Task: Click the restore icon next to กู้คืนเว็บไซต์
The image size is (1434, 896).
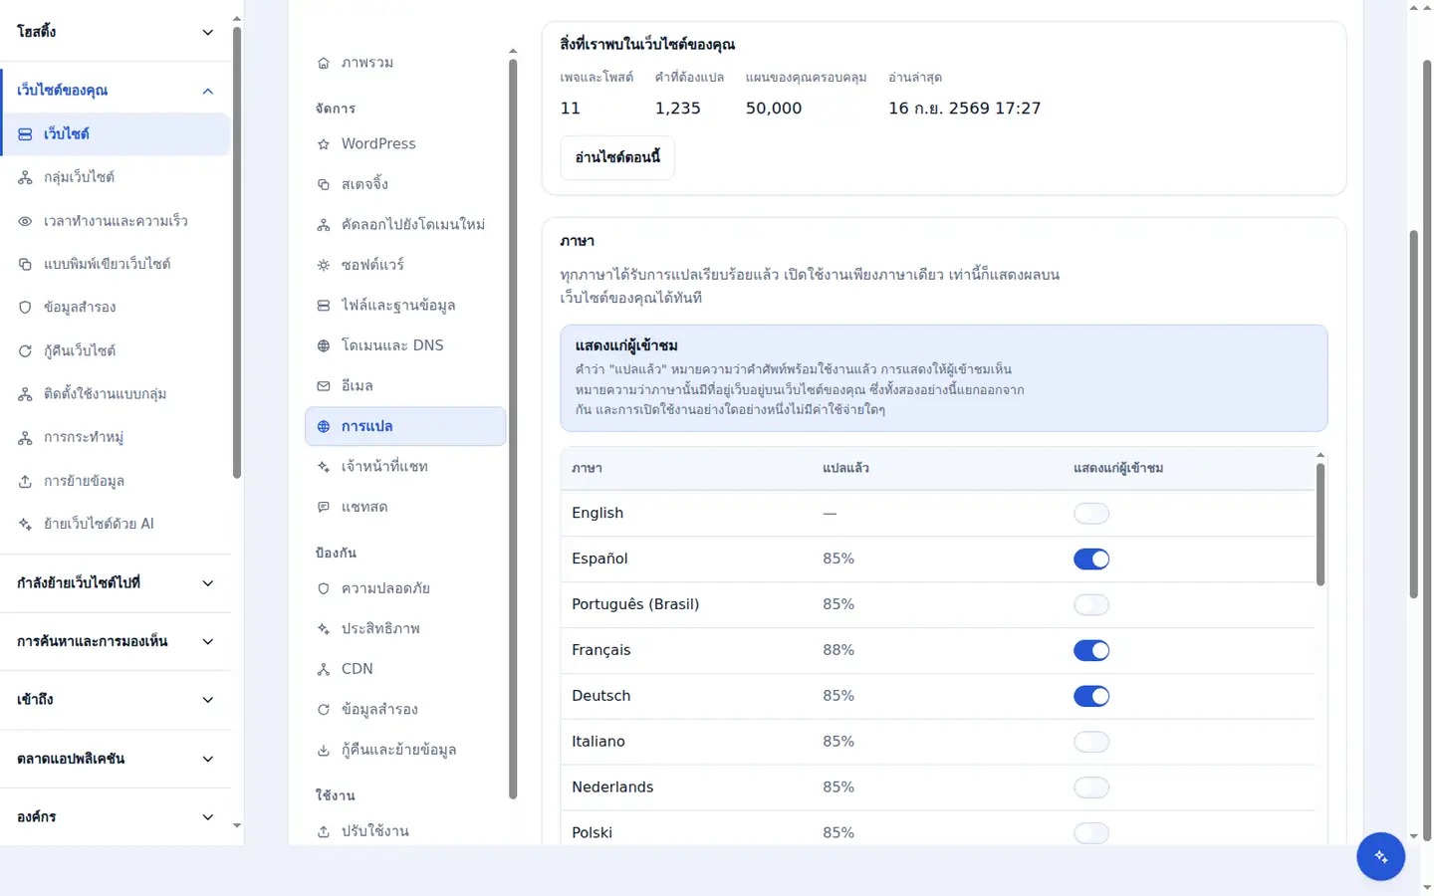Action: [x=25, y=350]
